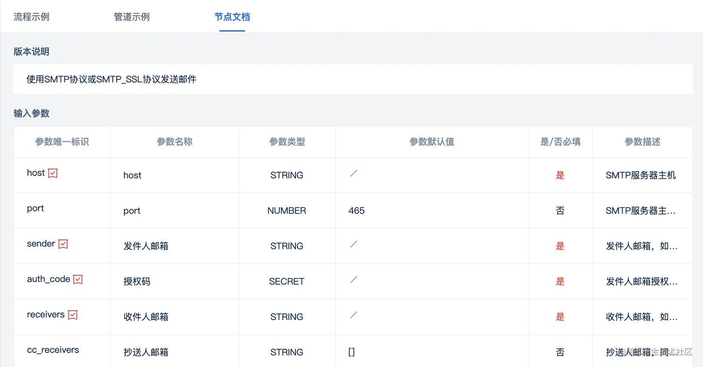The image size is (703, 367).
Task: Click the red 是 in auth_code row
Action: tap(560, 281)
